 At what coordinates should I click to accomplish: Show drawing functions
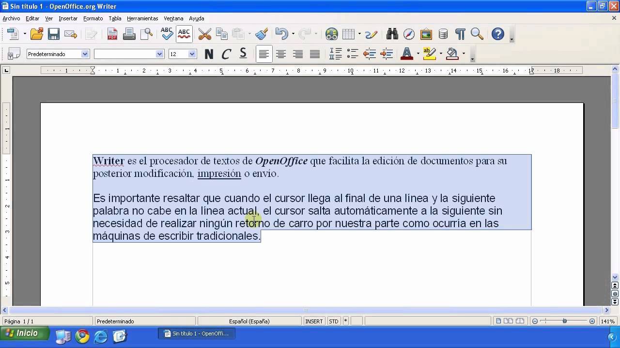(x=371, y=34)
